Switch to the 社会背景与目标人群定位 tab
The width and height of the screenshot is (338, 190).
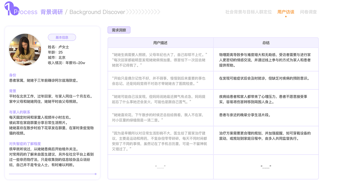[x=248, y=12]
